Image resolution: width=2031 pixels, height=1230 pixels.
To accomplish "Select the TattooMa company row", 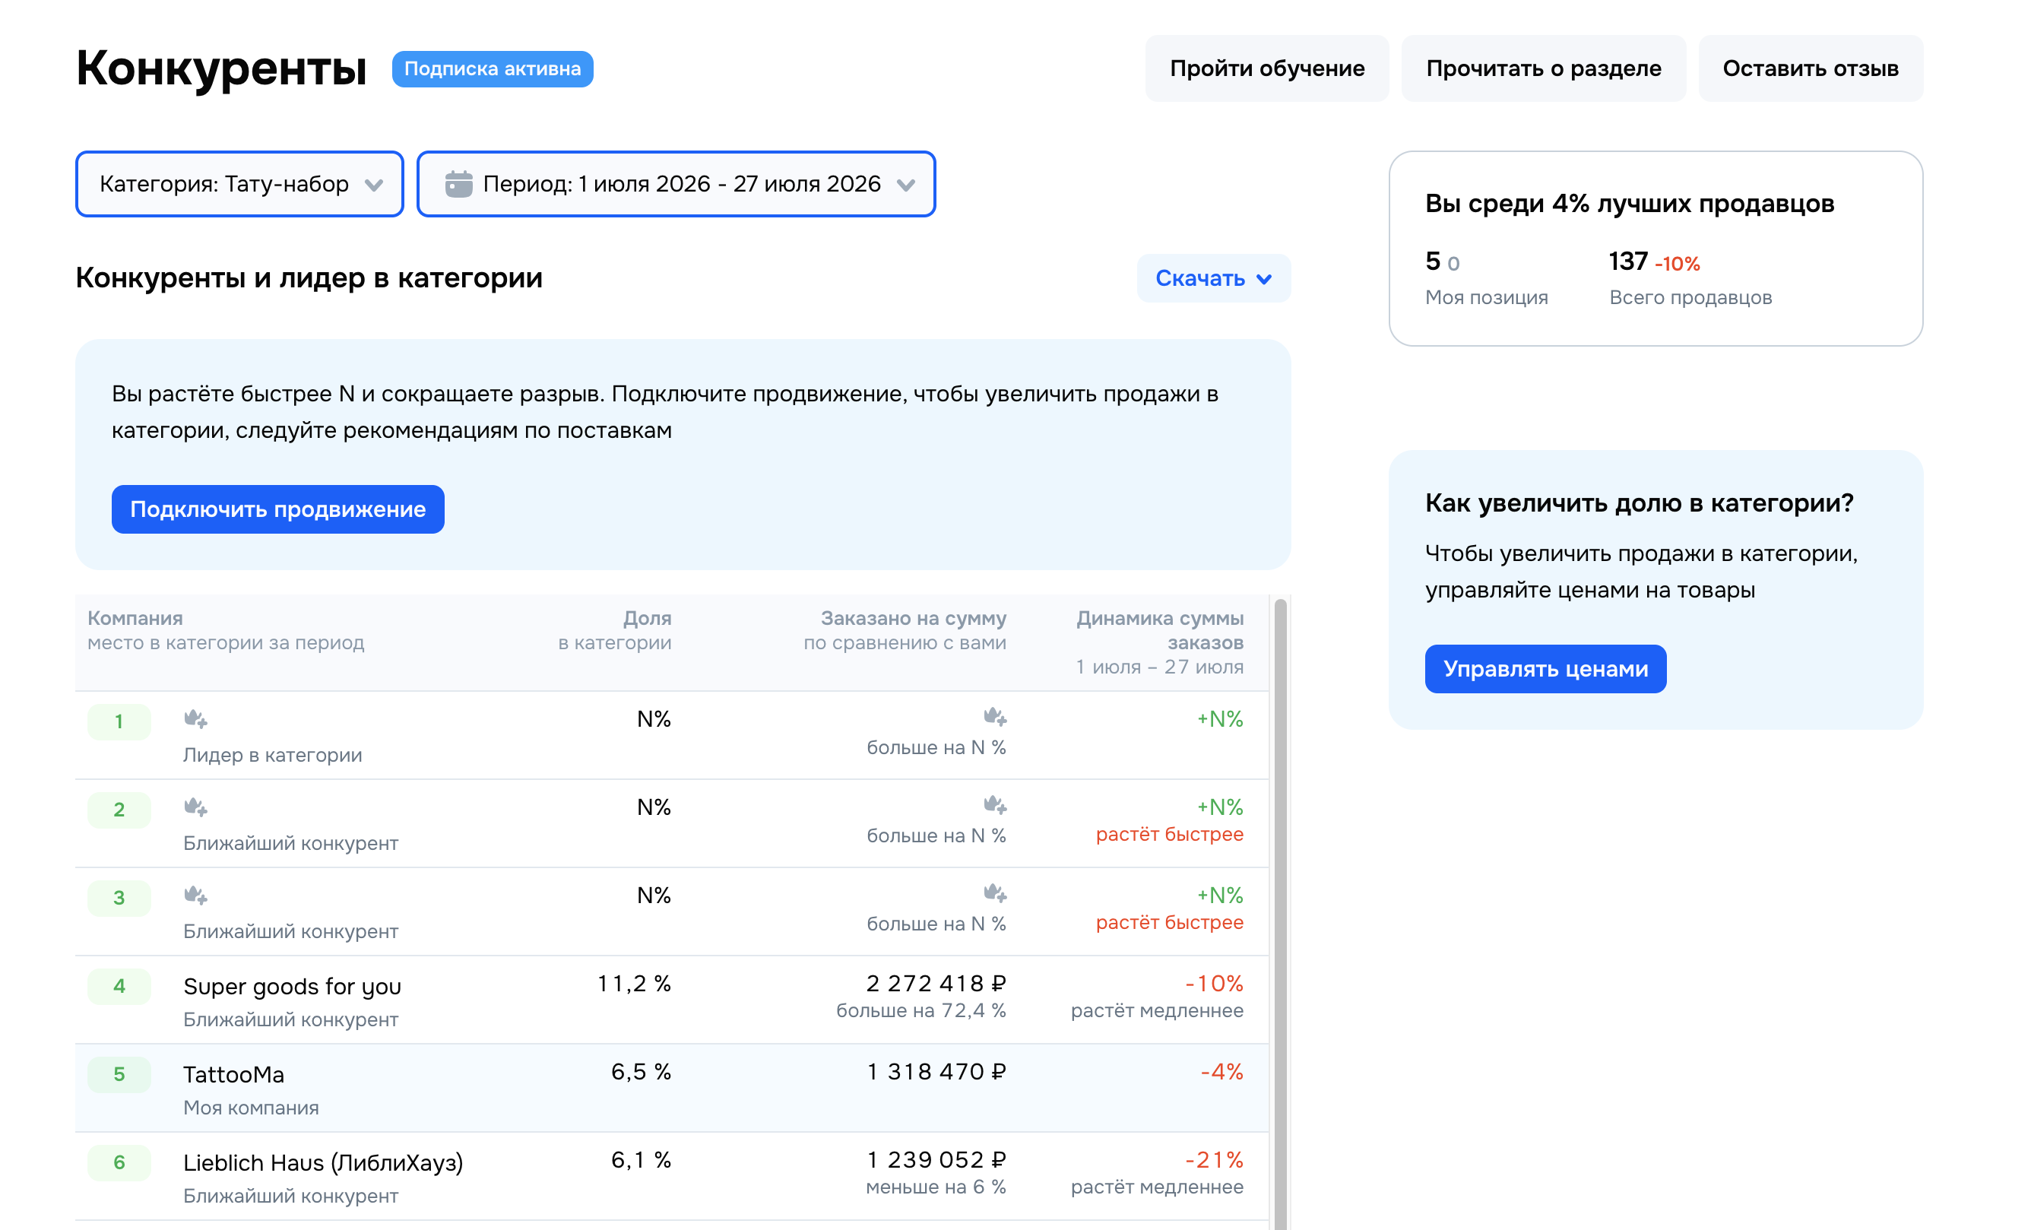I will click(x=672, y=1088).
